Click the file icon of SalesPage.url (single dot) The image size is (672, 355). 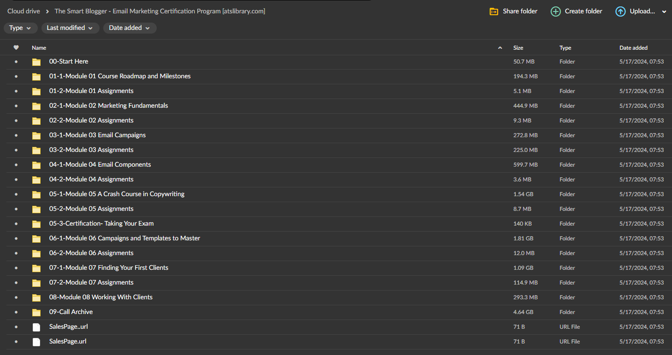pyautogui.click(x=36, y=342)
